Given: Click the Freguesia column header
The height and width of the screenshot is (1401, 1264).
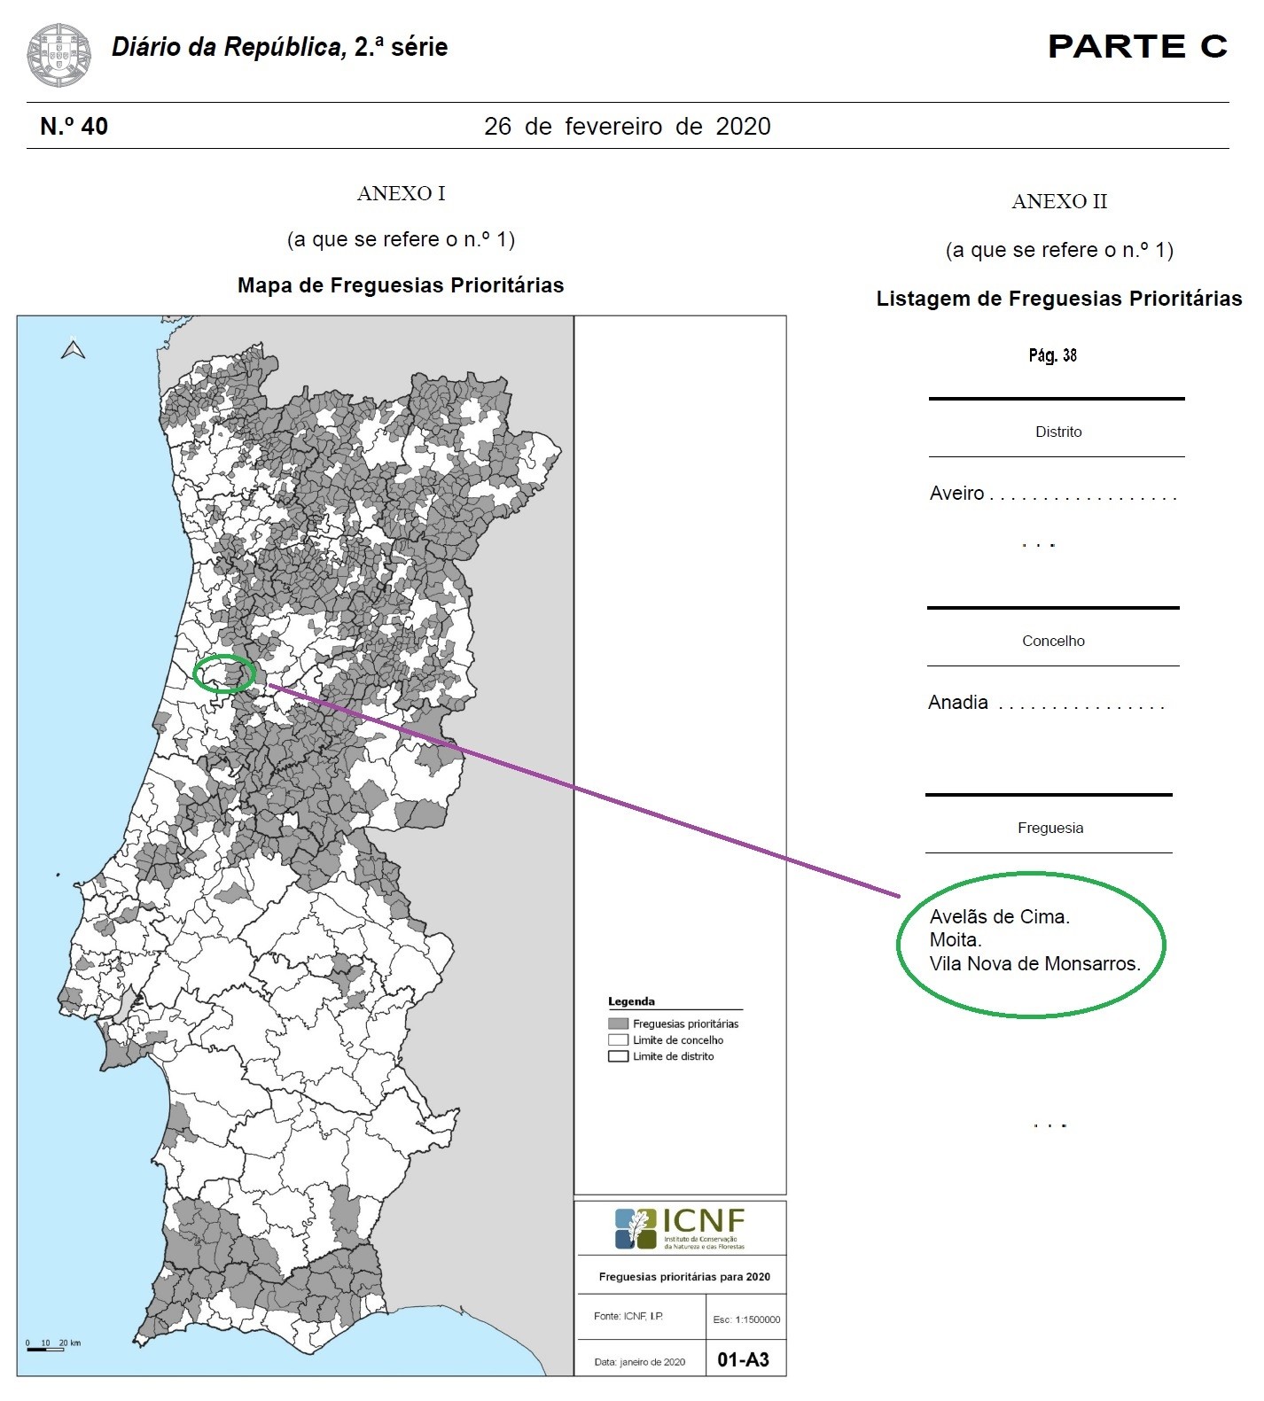Looking at the screenshot, I should click(1050, 829).
